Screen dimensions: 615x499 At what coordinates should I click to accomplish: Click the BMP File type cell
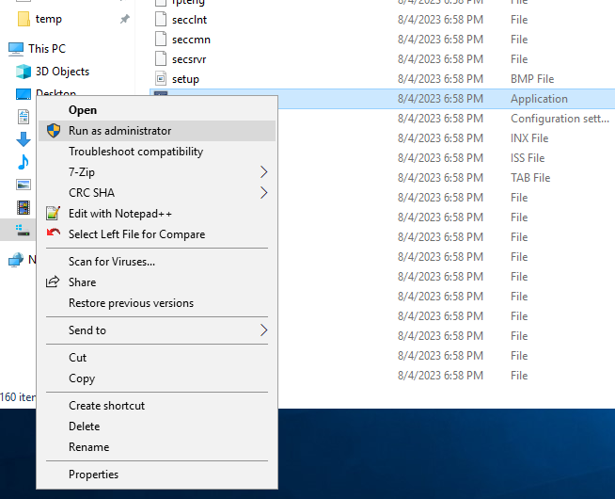coord(532,79)
